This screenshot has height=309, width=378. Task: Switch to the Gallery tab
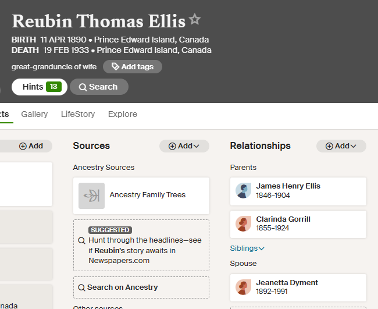click(34, 114)
